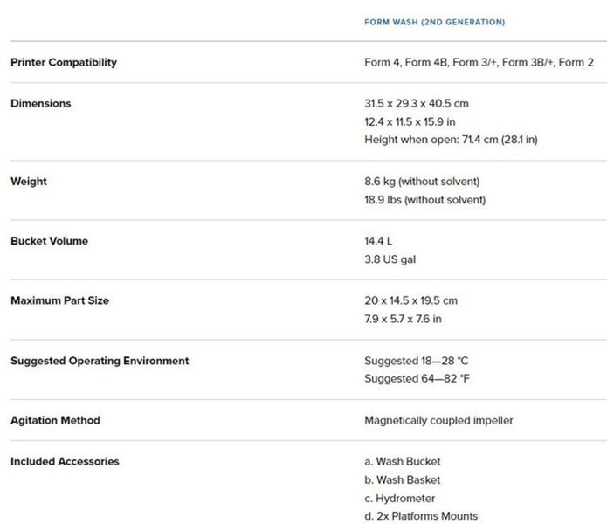Click the 12.4 x 11.5 x 15.9 in value
The width and height of the screenshot is (607, 524).
click(x=410, y=121)
